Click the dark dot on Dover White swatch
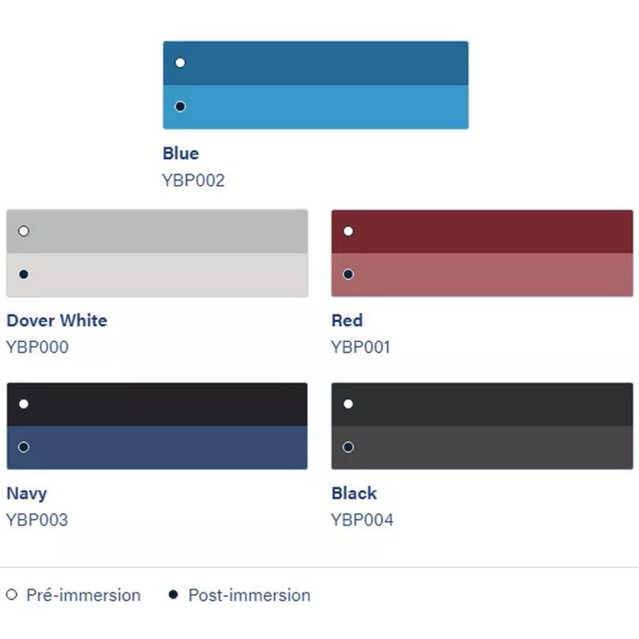 pos(24,275)
